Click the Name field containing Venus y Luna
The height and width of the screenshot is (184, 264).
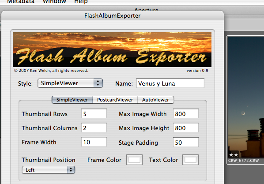[x=170, y=83]
